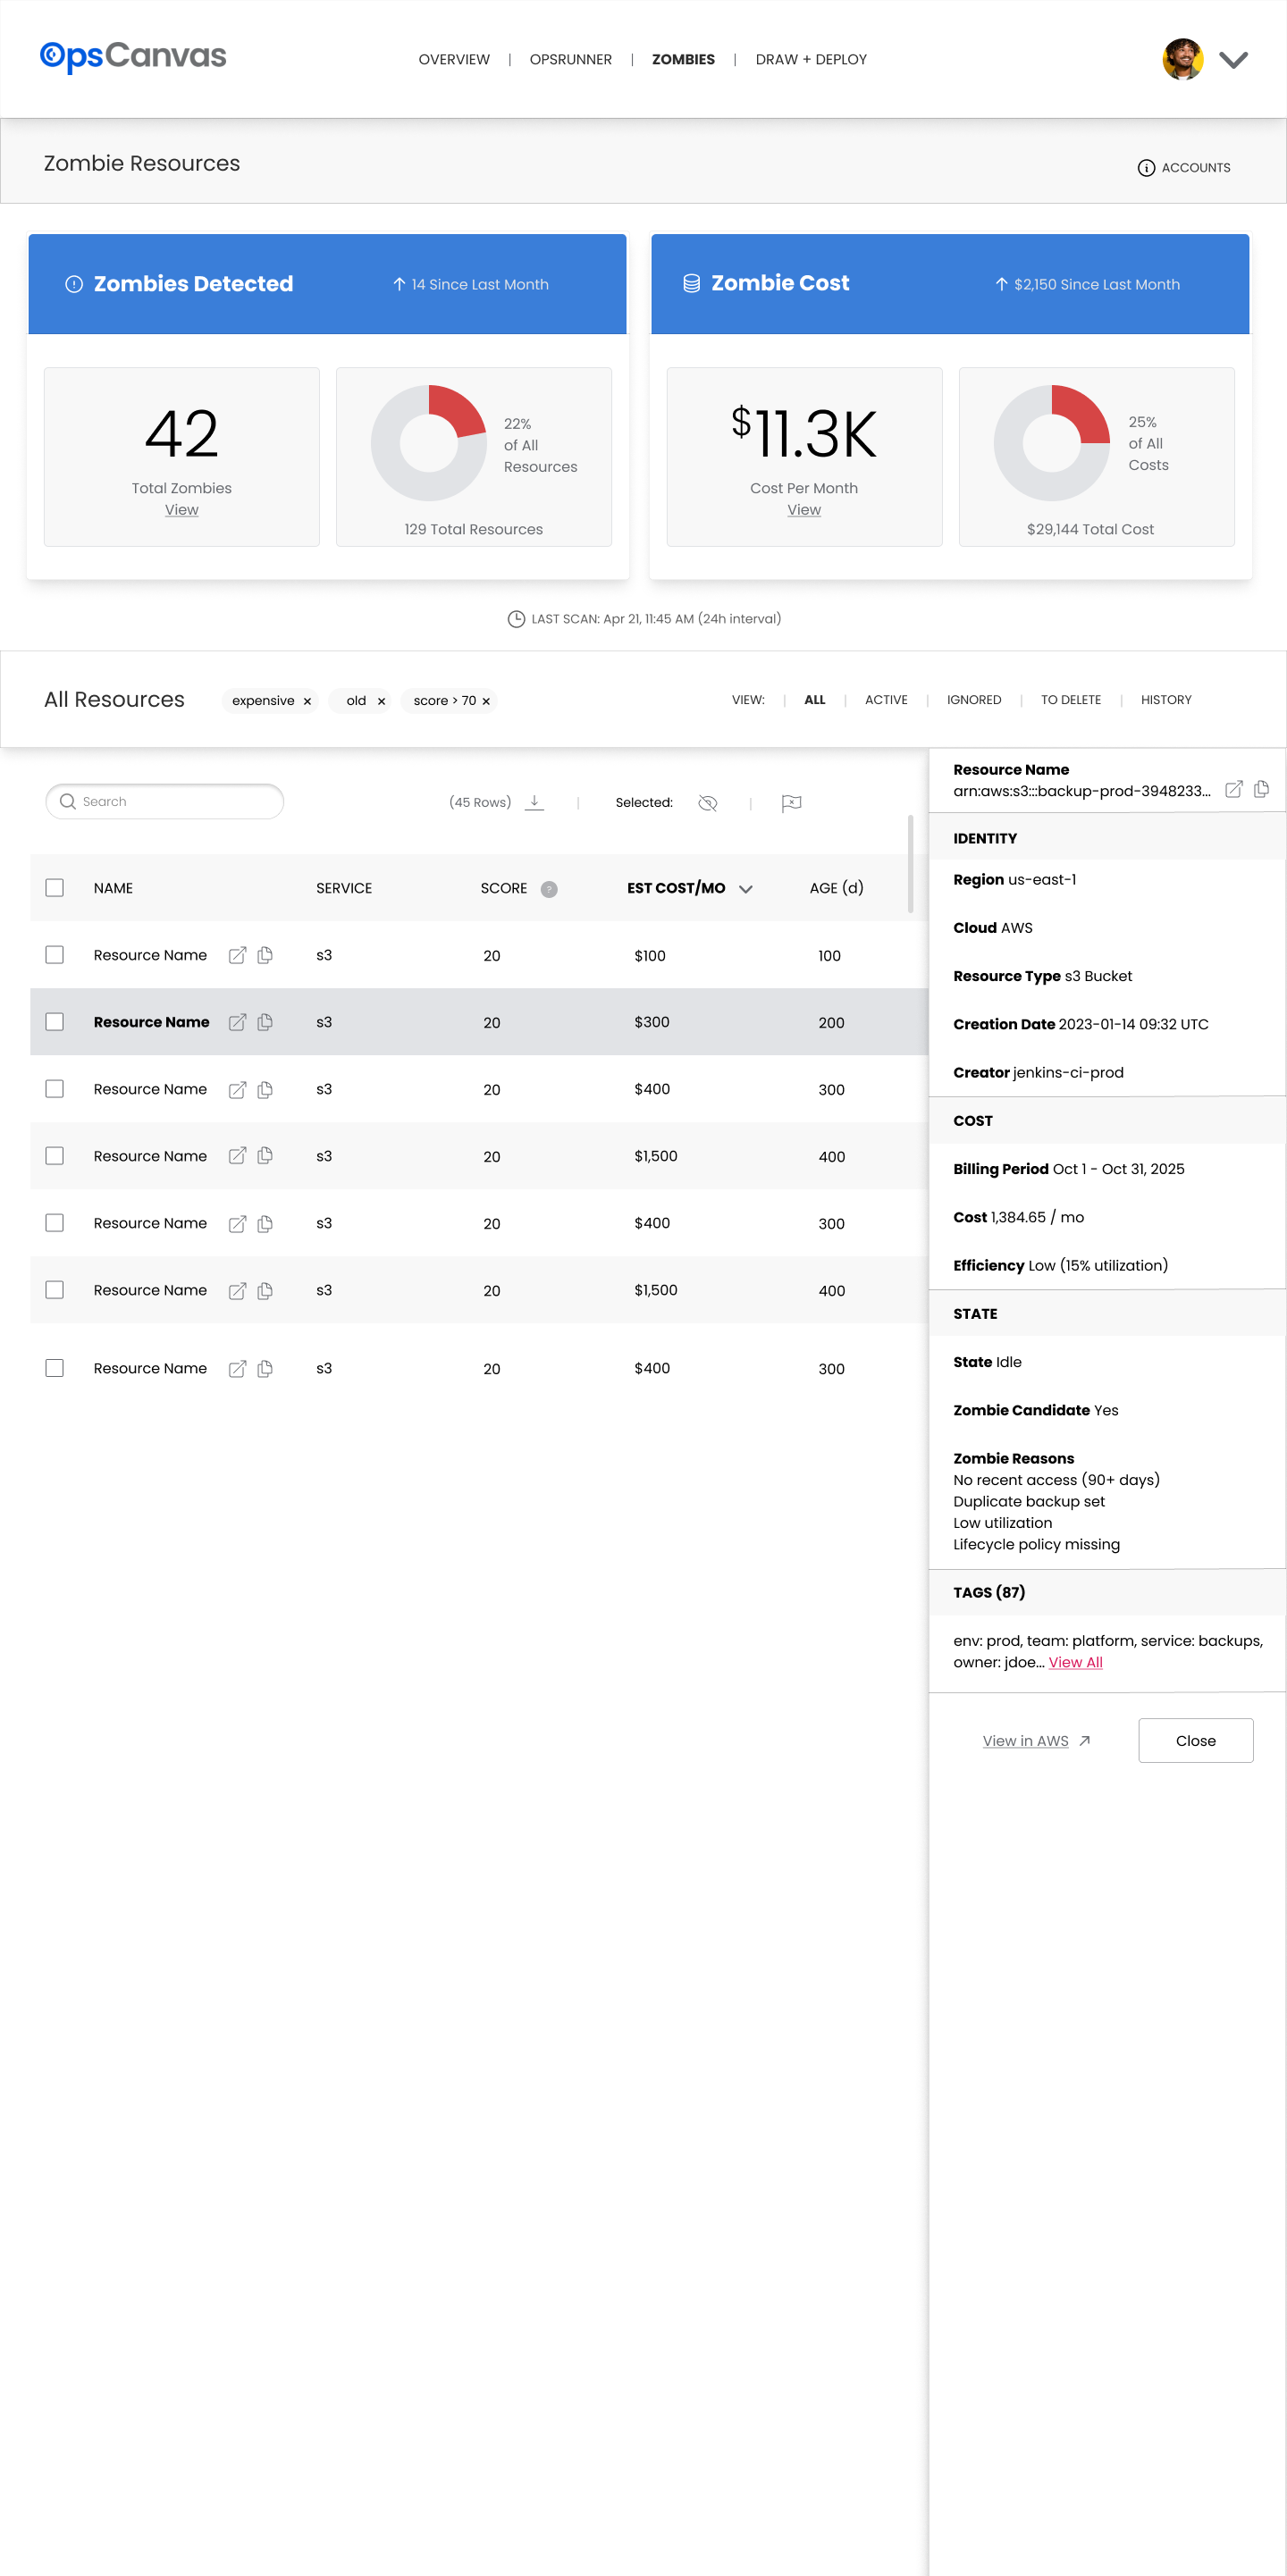
Task: Click the View All tags link
Action: (x=1075, y=1662)
